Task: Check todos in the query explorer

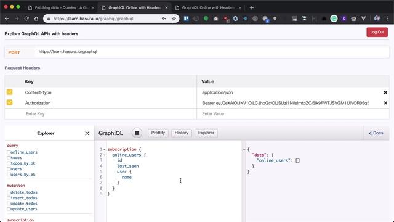Action: pyautogui.click(x=9, y=158)
